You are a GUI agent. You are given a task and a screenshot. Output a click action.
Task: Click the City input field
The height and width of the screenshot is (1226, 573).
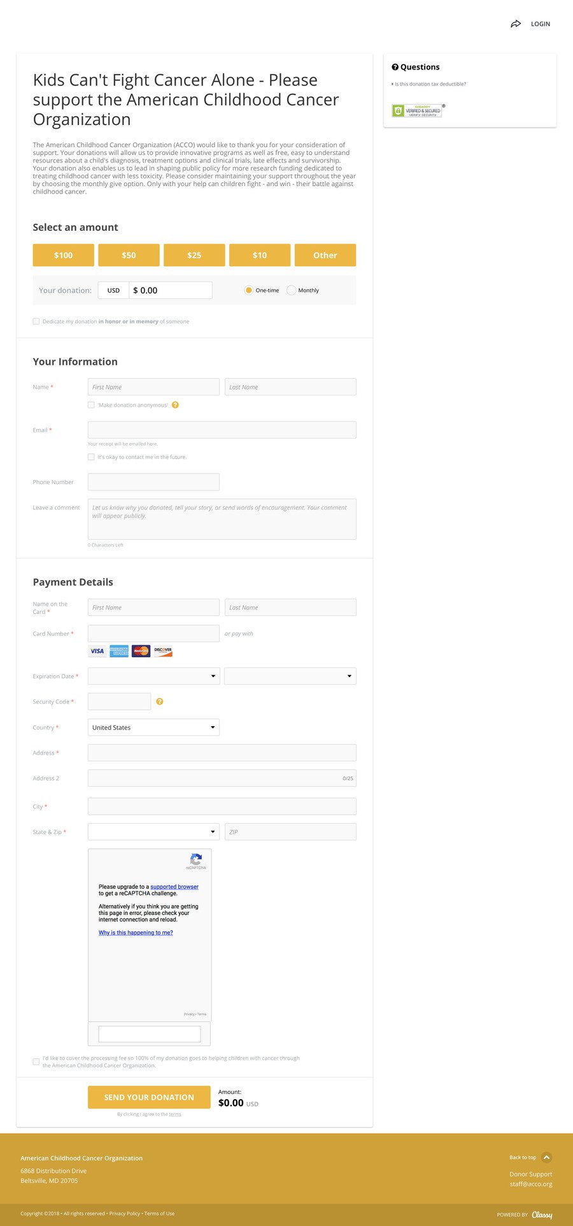coord(222,806)
